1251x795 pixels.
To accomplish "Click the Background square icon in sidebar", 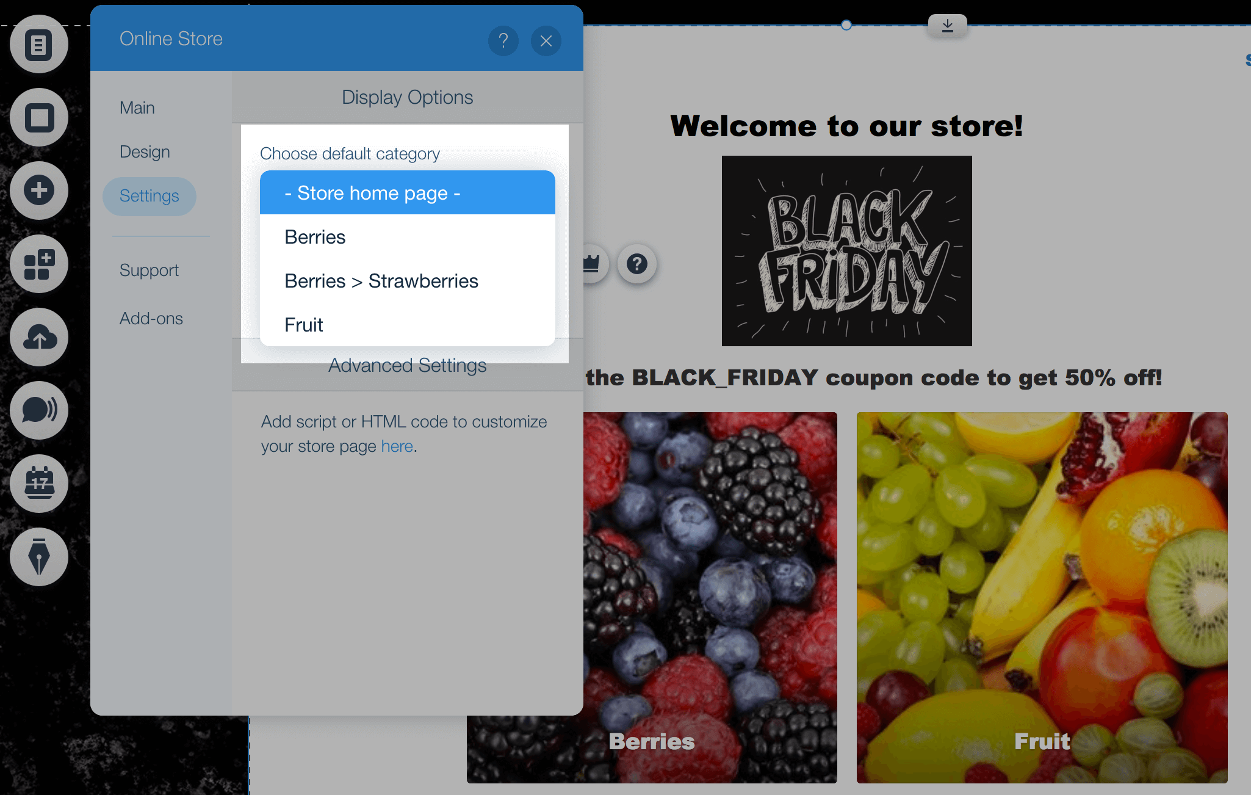I will 39,117.
